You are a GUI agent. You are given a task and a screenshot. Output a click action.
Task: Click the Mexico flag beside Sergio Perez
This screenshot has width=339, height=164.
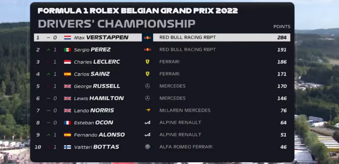tap(67, 50)
